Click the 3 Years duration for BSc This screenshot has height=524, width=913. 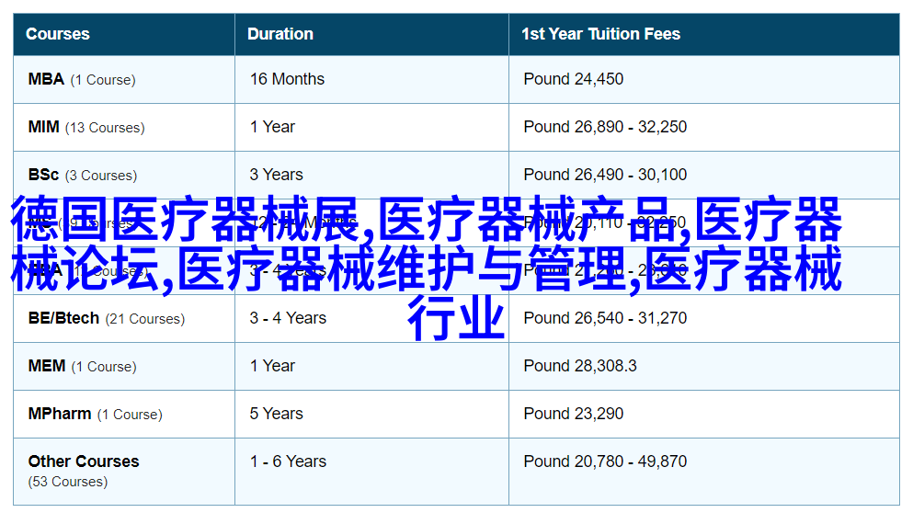(276, 175)
